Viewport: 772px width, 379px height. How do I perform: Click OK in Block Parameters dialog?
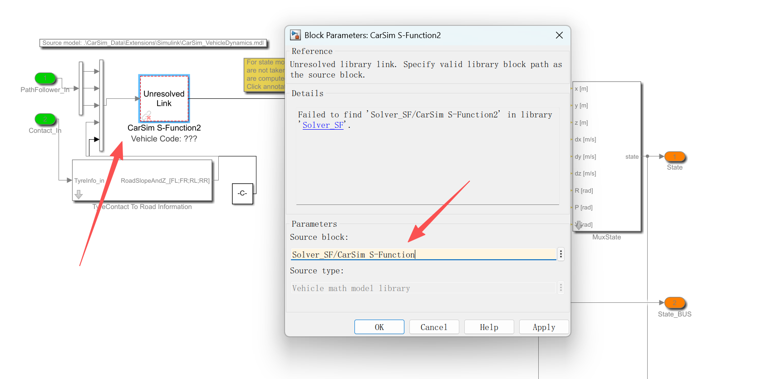click(379, 327)
